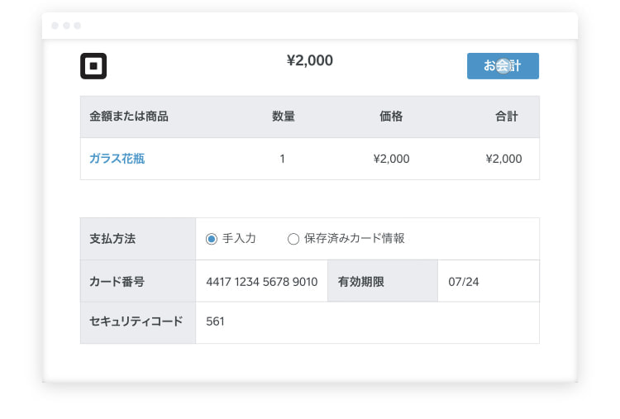Click the ¥2,000 value in the 価格 column

[x=391, y=159]
